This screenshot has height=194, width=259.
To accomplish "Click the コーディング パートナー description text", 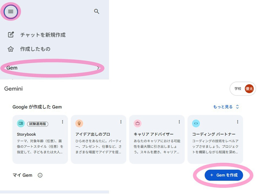I will 215,146.
